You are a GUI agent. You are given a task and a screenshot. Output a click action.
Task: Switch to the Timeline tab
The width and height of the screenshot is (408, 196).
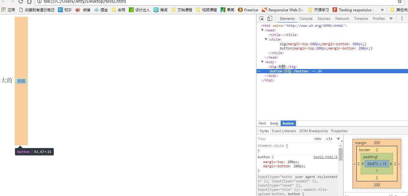click(x=361, y=18)
